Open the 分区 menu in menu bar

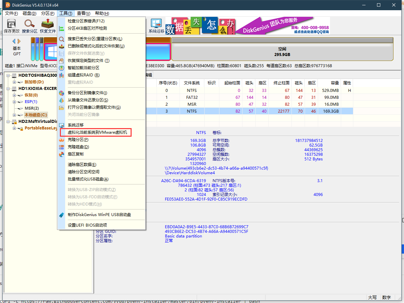click(x=47, y=14)
